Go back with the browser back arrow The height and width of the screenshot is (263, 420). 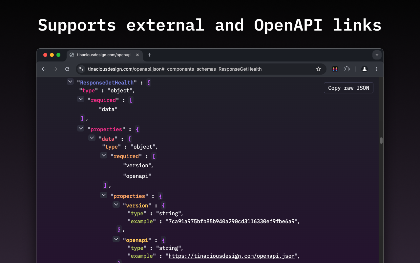44,69
